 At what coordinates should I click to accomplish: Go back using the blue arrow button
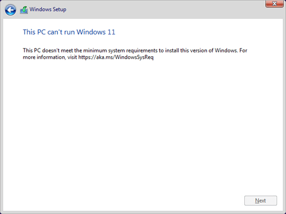click(10, 10)
